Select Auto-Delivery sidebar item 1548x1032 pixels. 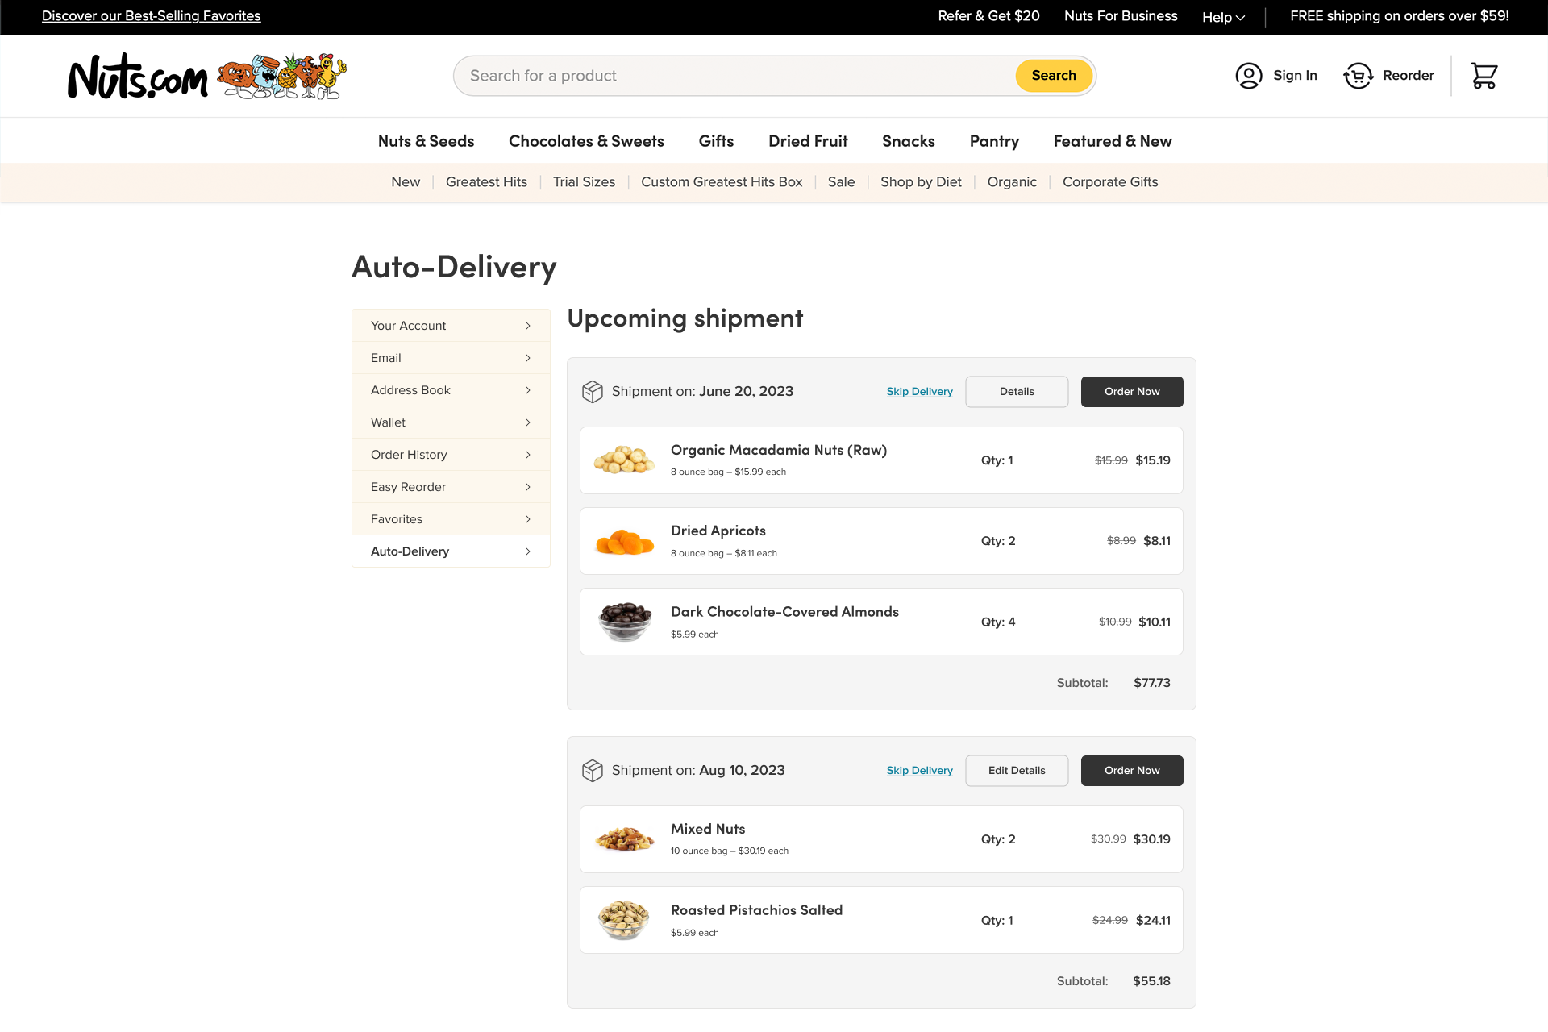click(x=451, y=551)
